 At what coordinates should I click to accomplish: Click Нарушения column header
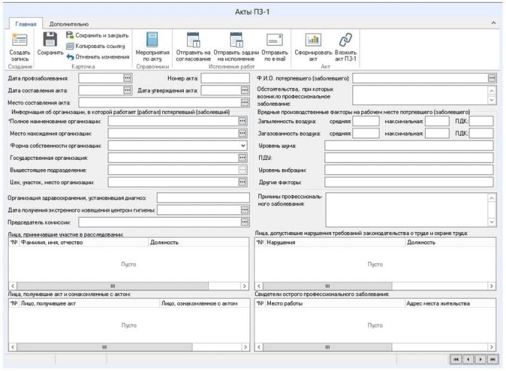335,243
